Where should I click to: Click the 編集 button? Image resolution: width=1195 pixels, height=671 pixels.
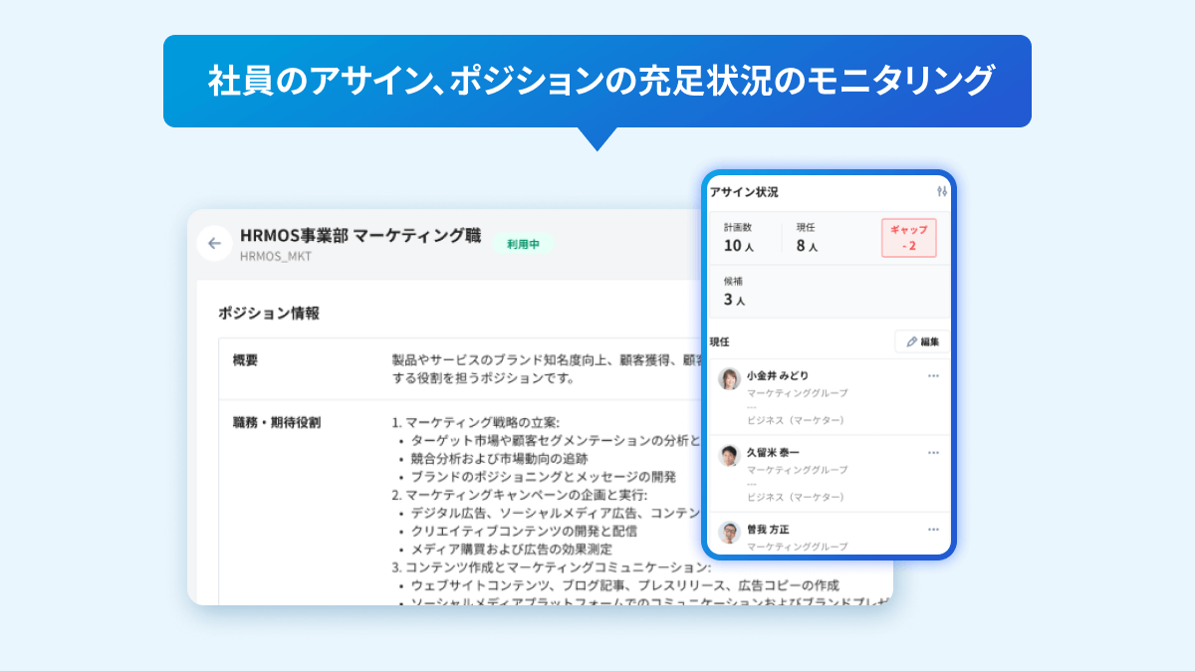[923, 341]
